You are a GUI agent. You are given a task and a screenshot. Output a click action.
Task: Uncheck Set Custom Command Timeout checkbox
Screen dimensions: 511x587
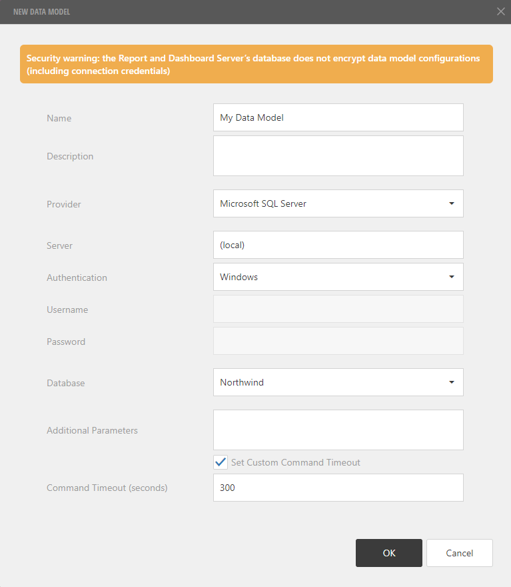(221, 462)
